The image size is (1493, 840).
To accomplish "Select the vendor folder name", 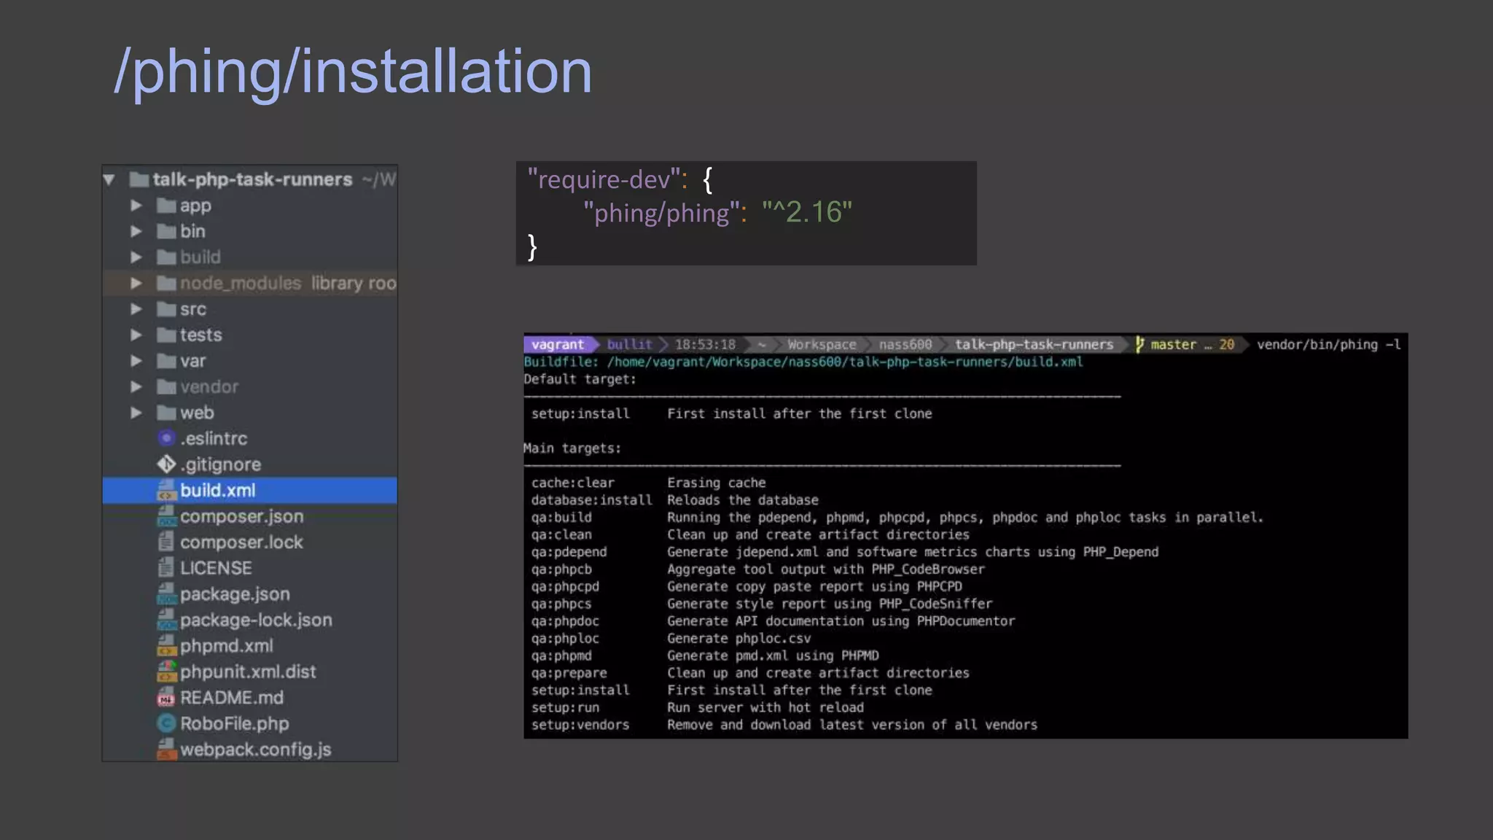I will pos(209,386).
